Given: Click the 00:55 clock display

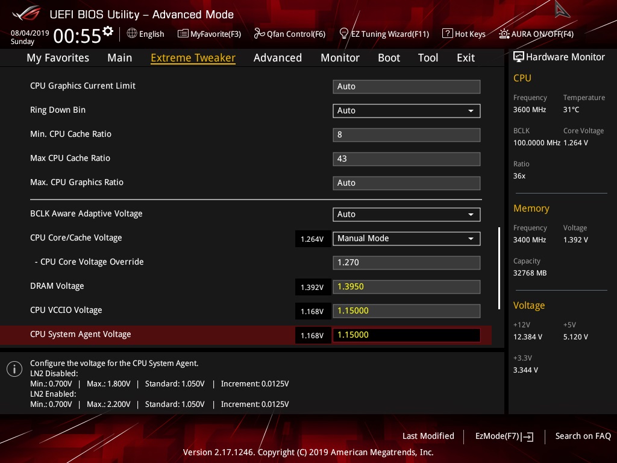Looking at the screenshot, I should pyautogui.click(x=77, y=36).
